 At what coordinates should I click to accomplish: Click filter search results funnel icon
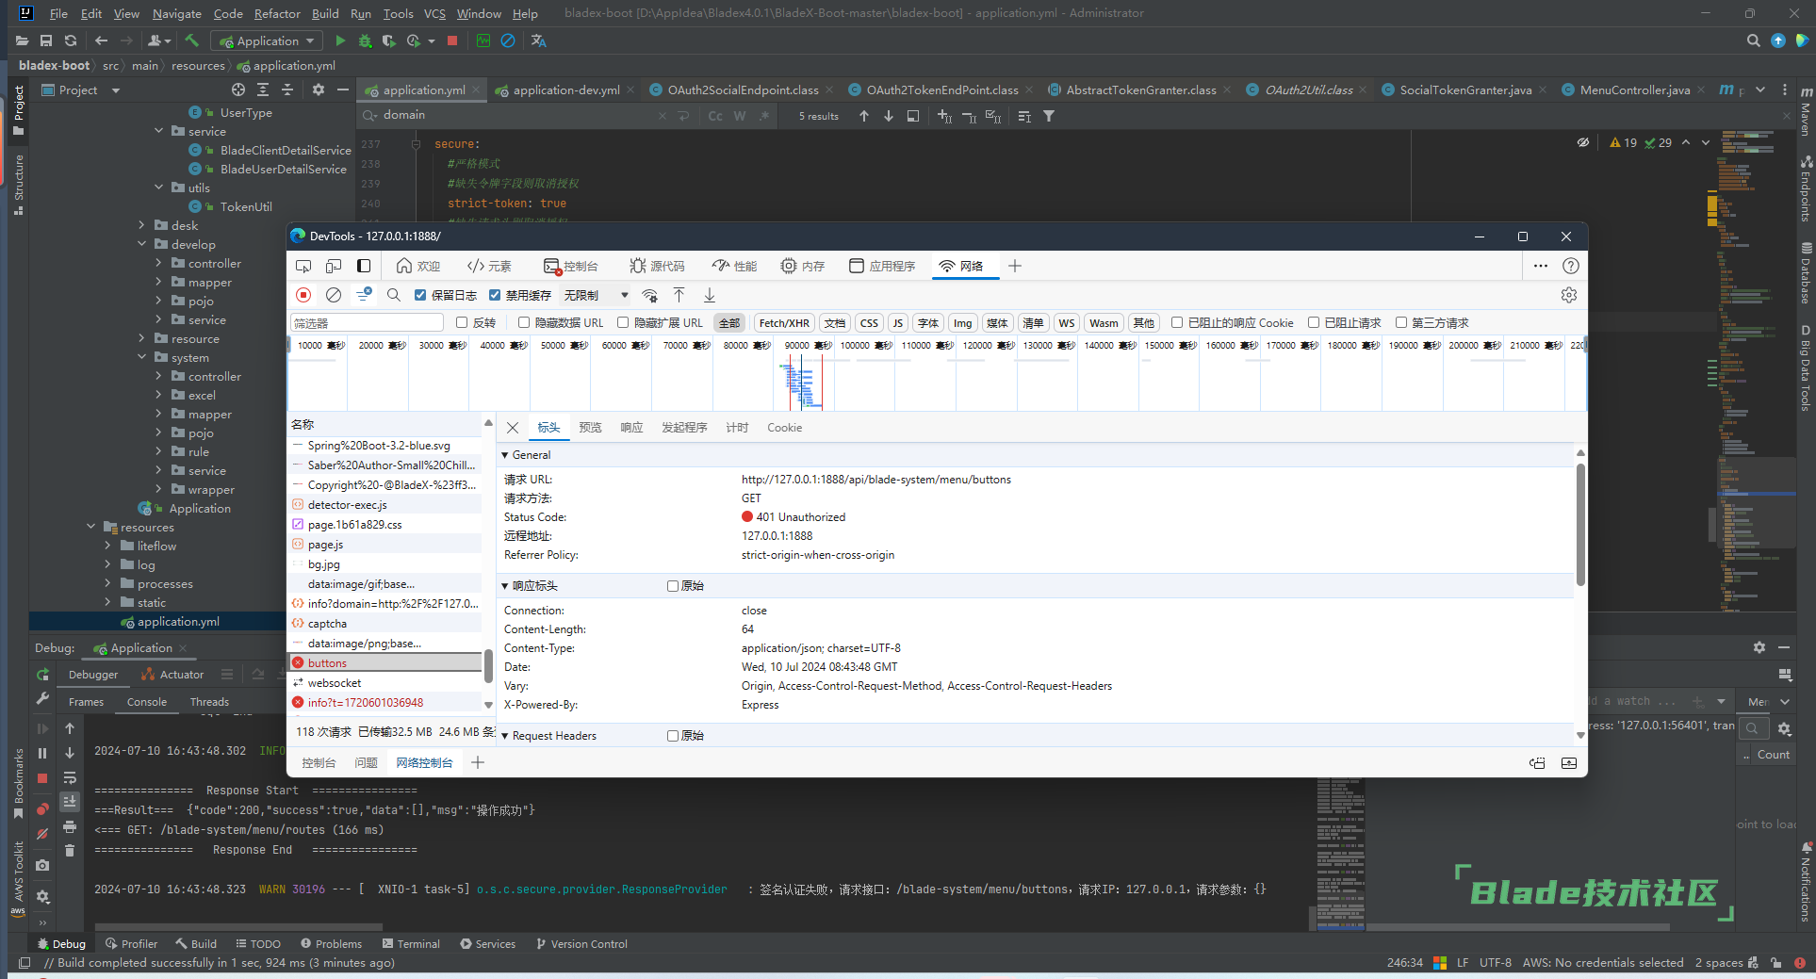pyautogui.click(x=1049, y=116)
